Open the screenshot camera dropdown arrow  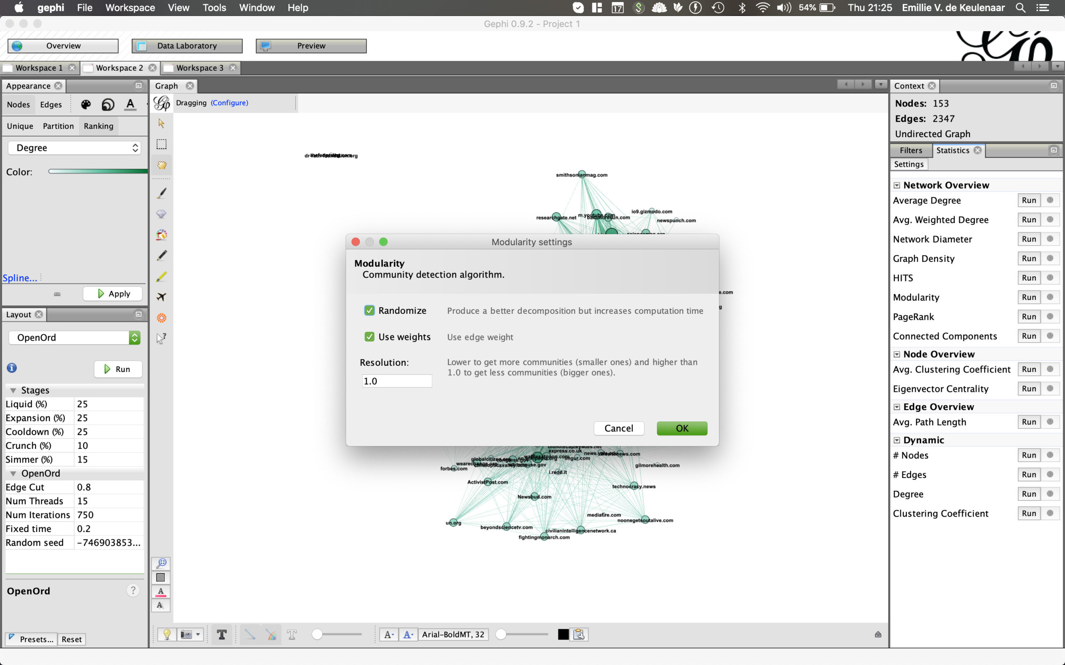[x=198, y=634]
